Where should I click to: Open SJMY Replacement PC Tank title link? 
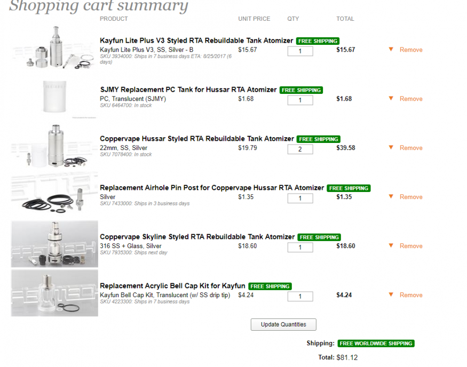[188, 90]
